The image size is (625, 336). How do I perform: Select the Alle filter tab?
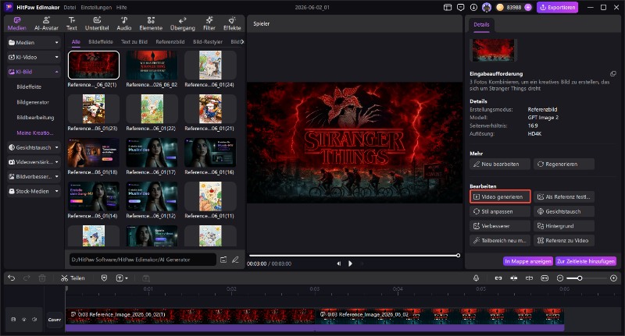tap(76, 42)
